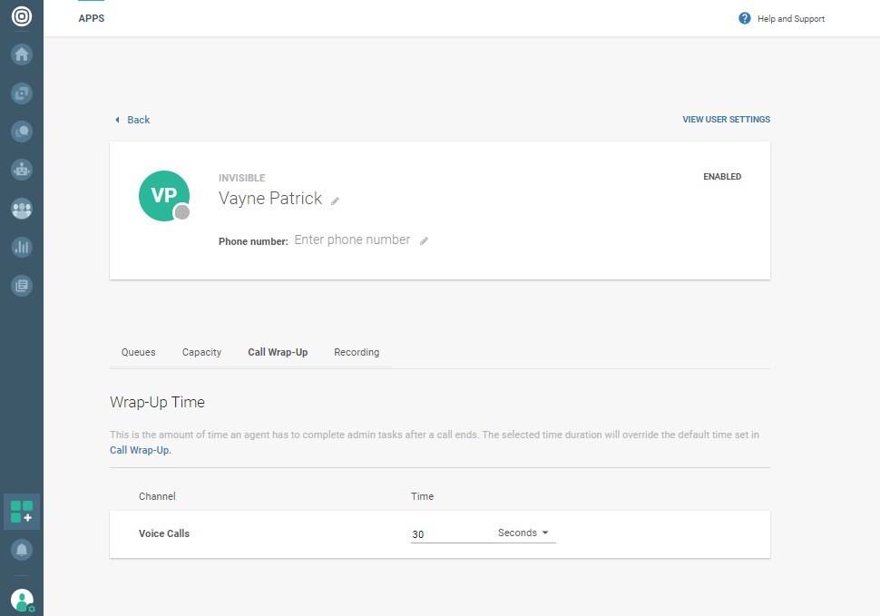Click the Back link
Image resolution: width=880 pixels, height=616 pixels.
[x=132, y=120]
